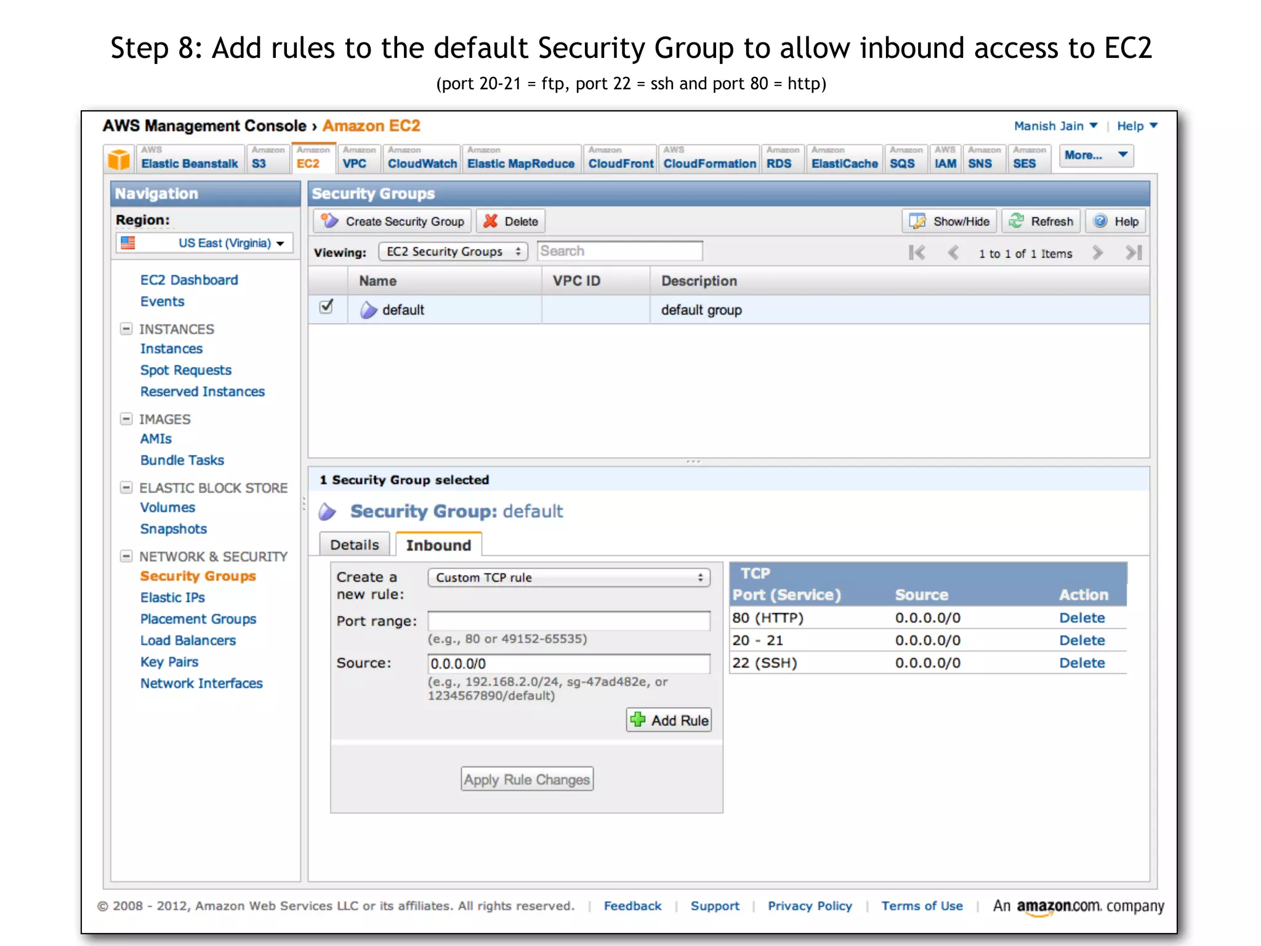Click the Security Group heading icon
Screen dimensions: 1261x946
pyautogui.click(x=328, y=511)
